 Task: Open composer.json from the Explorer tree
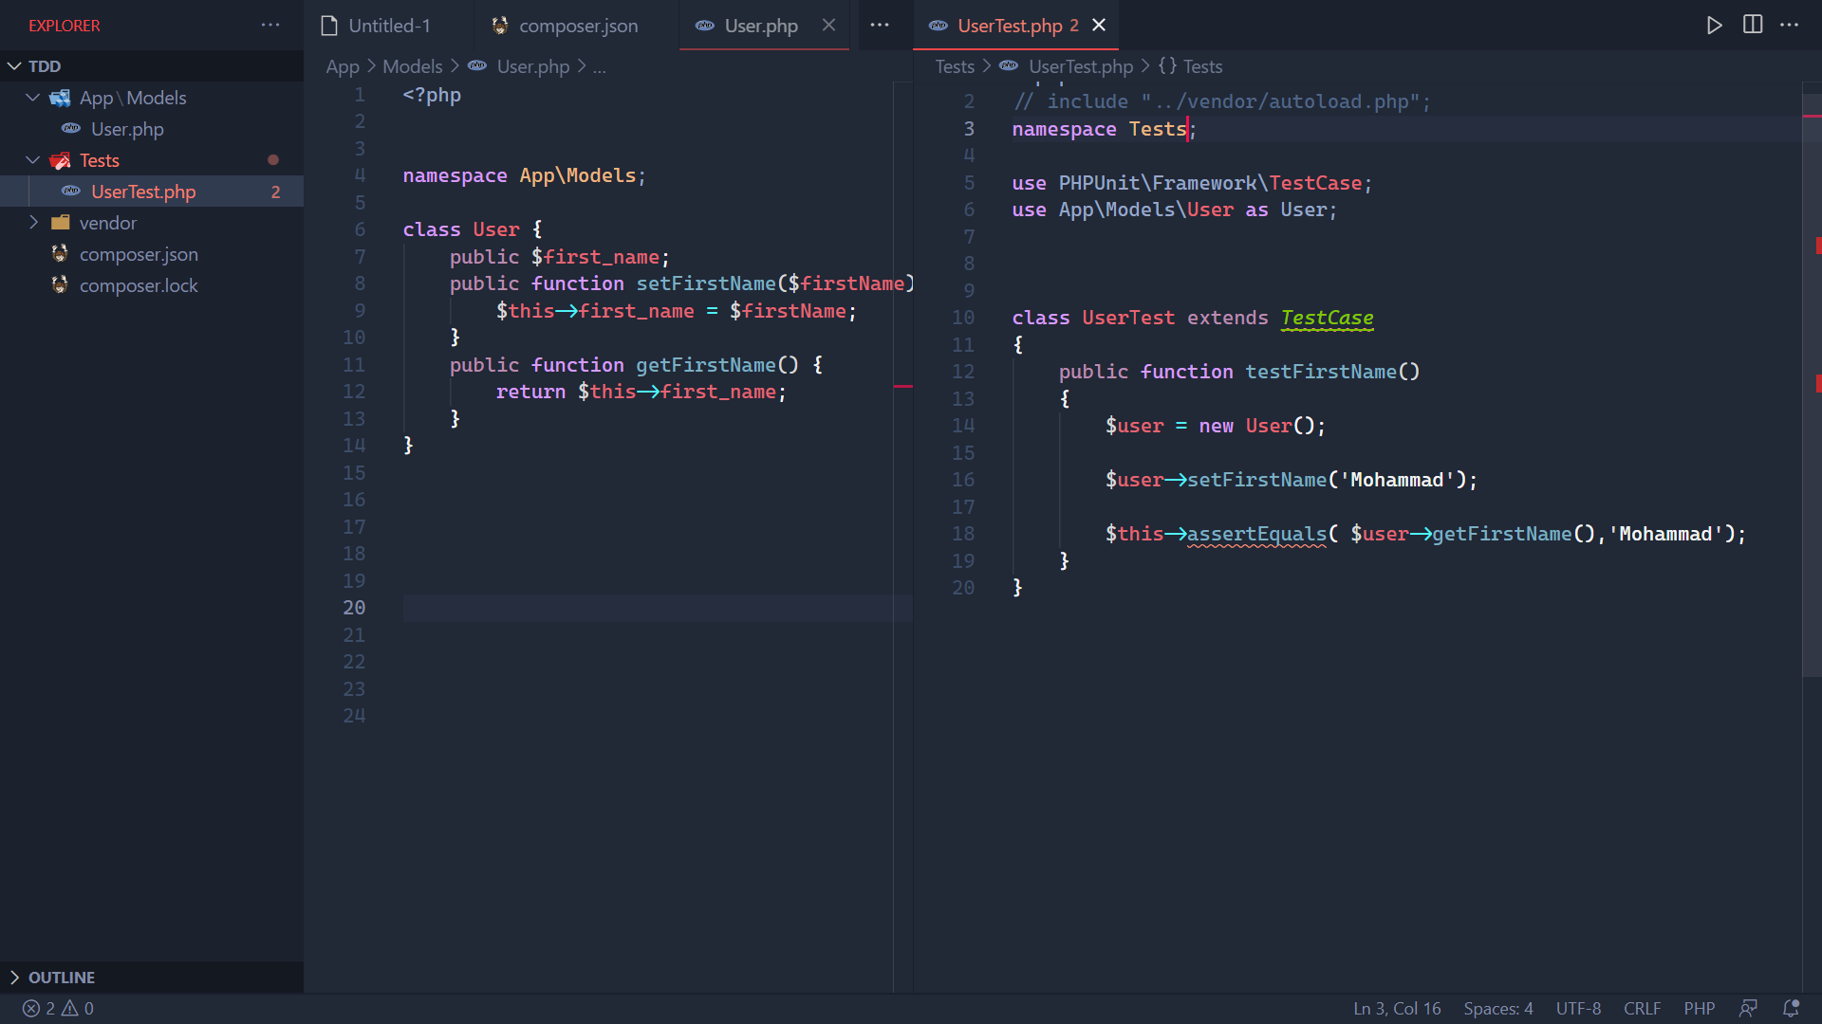tap(139, 254)
